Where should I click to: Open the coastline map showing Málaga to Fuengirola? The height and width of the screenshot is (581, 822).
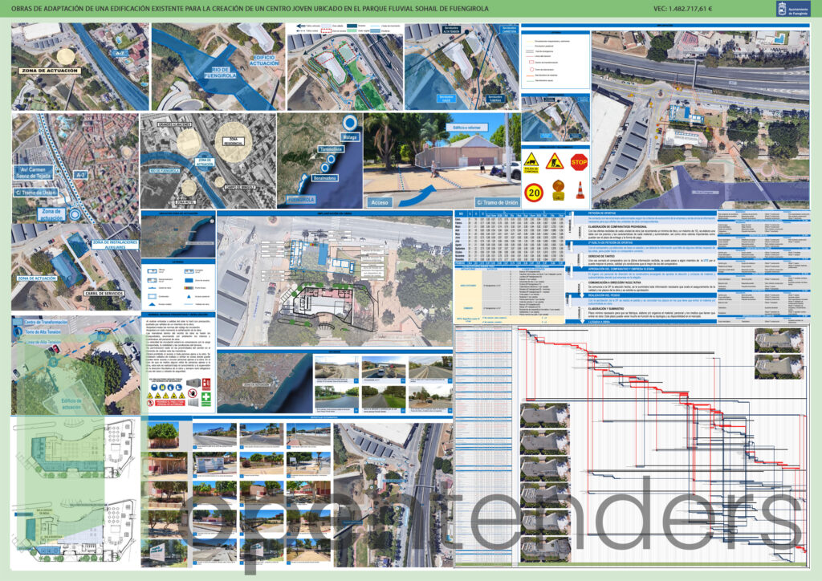pos(319,160)
